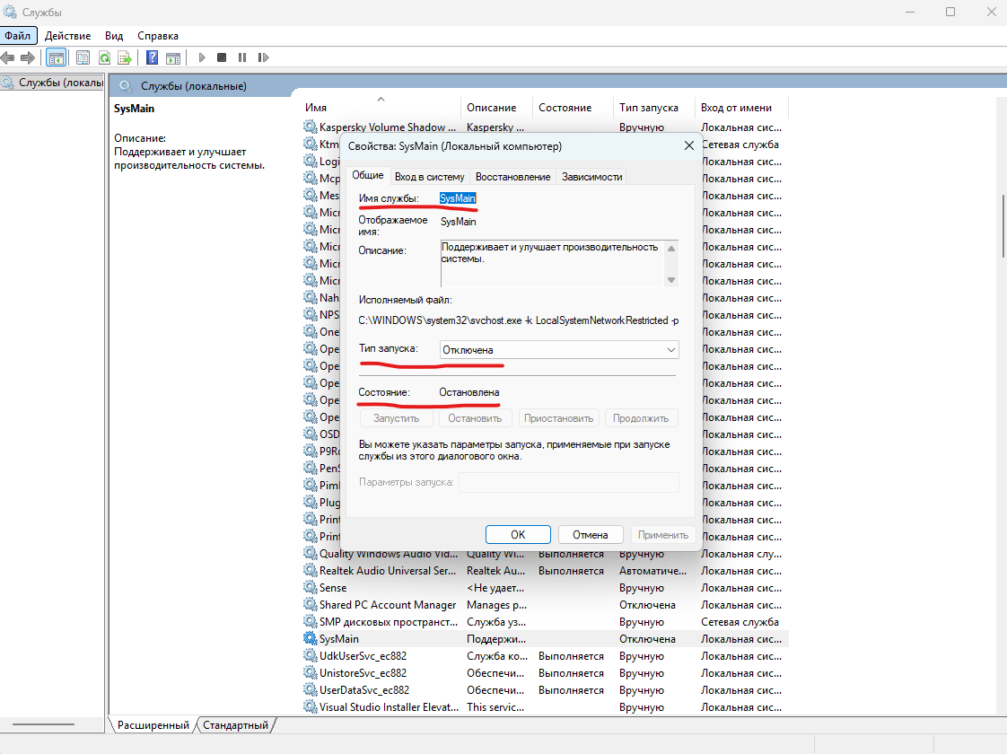The image size is (1007, 754).
Task: Click the OK button in dialog
Action: point(518,535)
